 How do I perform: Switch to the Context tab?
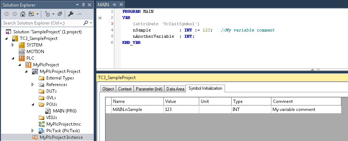125,89
